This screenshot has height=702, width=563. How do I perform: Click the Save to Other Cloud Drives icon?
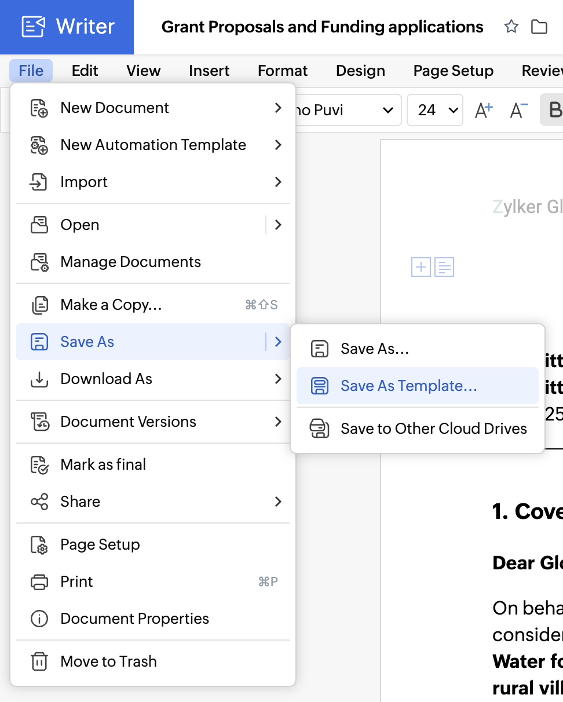pos(320,429)
